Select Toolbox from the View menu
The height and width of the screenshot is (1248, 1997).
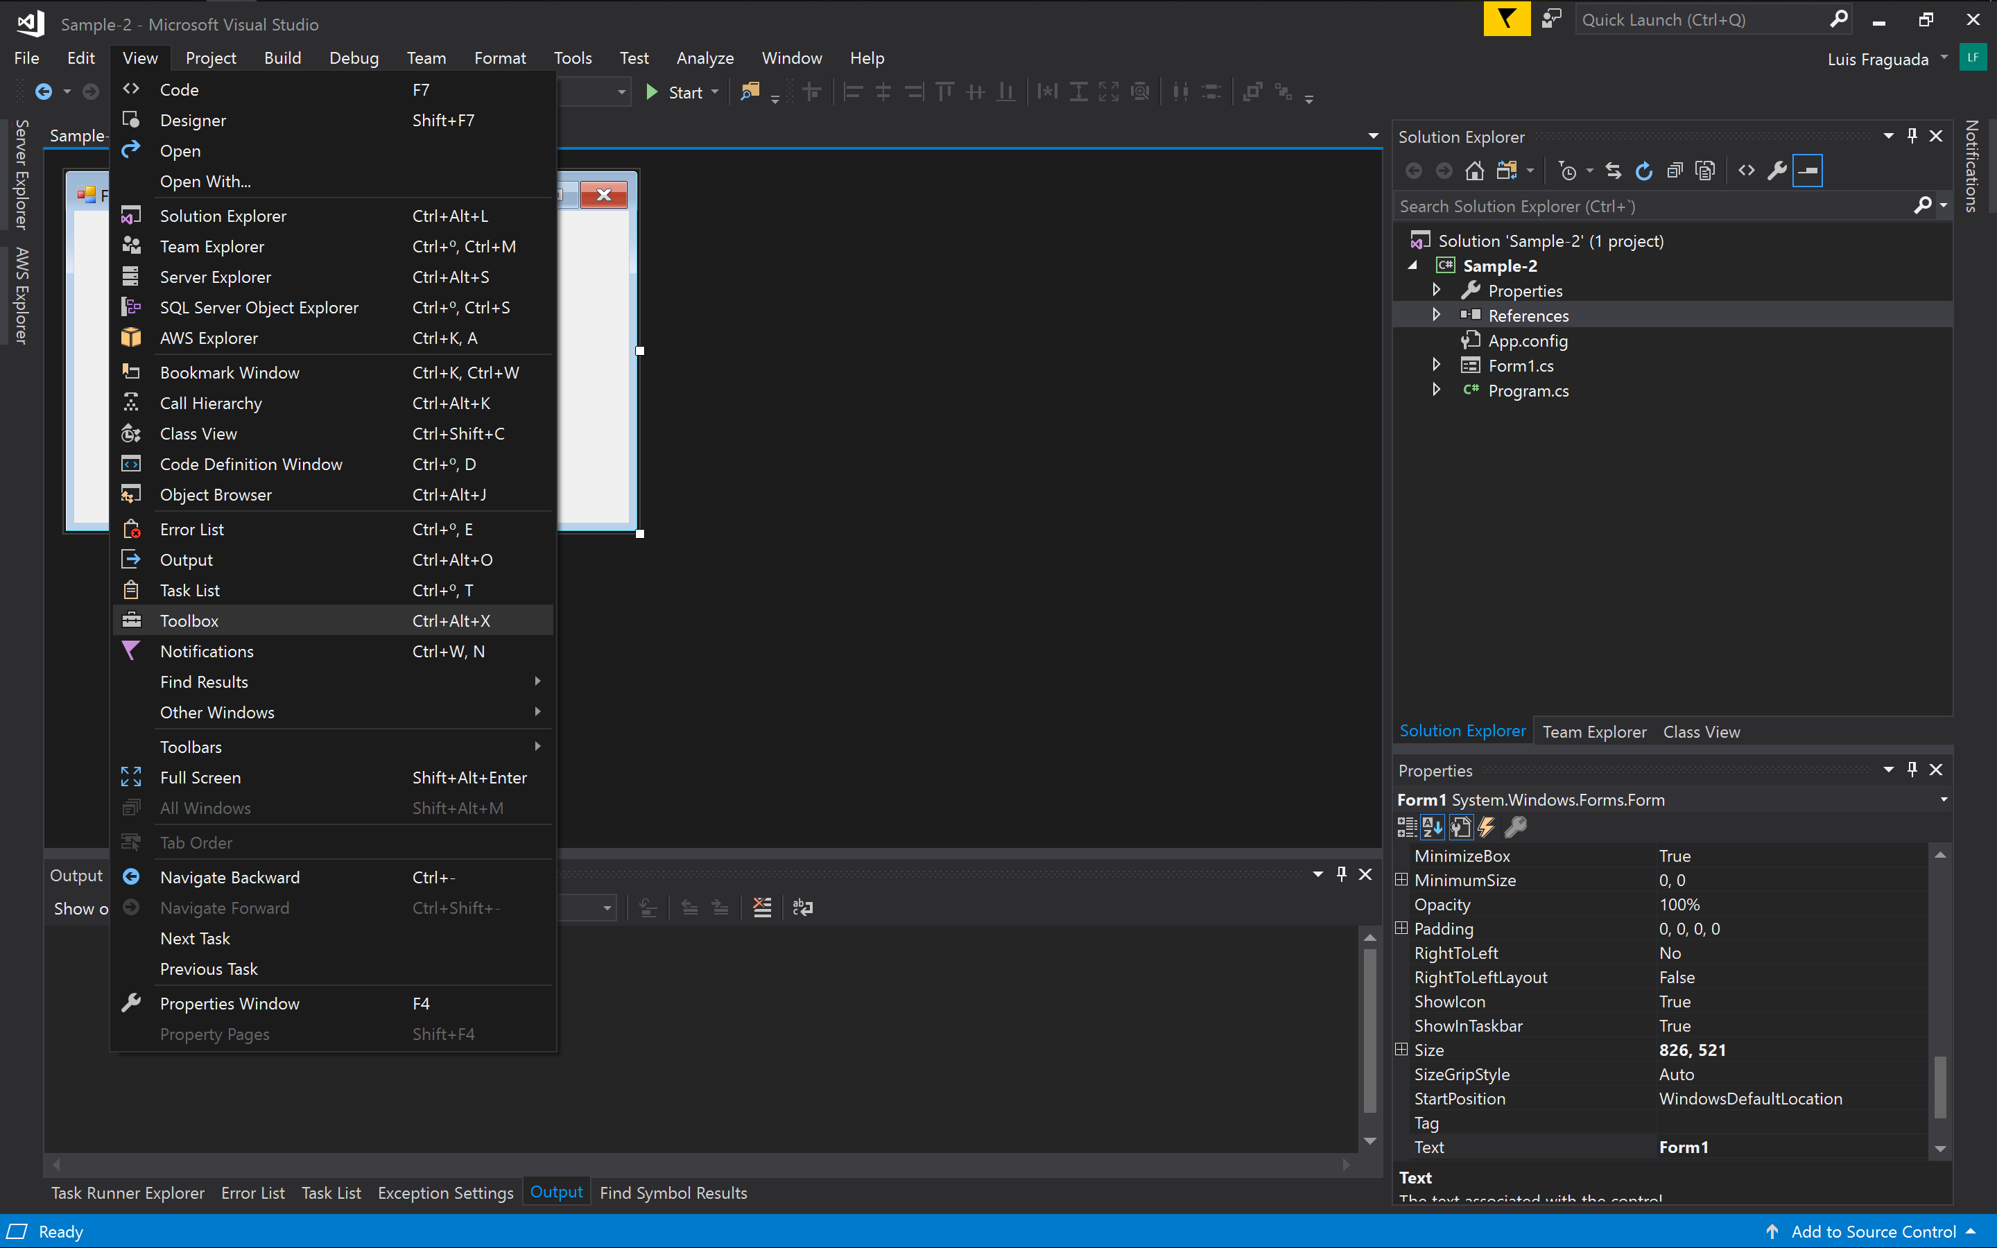click(x=190, y=621)
